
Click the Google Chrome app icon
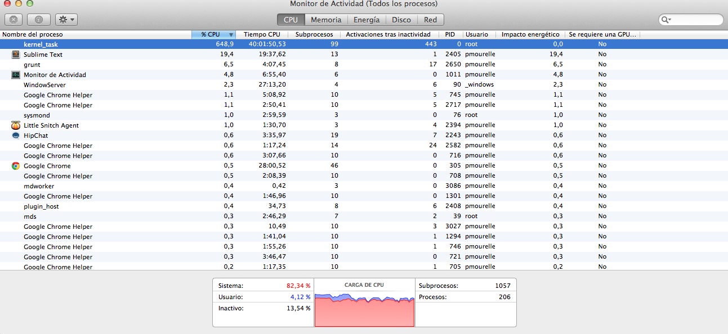16,166
